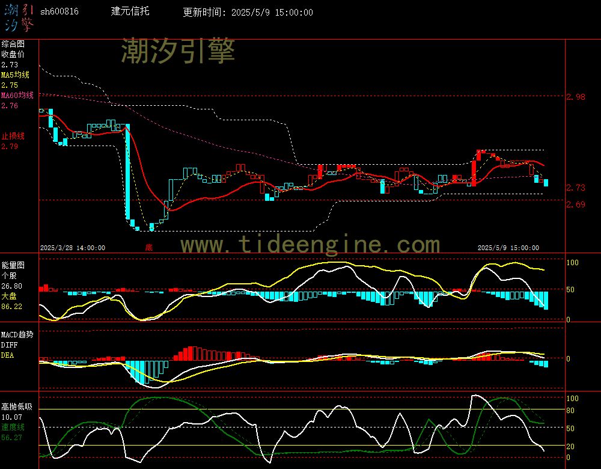This screenshot has height=469, width=601.
Task: Click the 大盘 value 86.22
Action: tap(11, 307)
